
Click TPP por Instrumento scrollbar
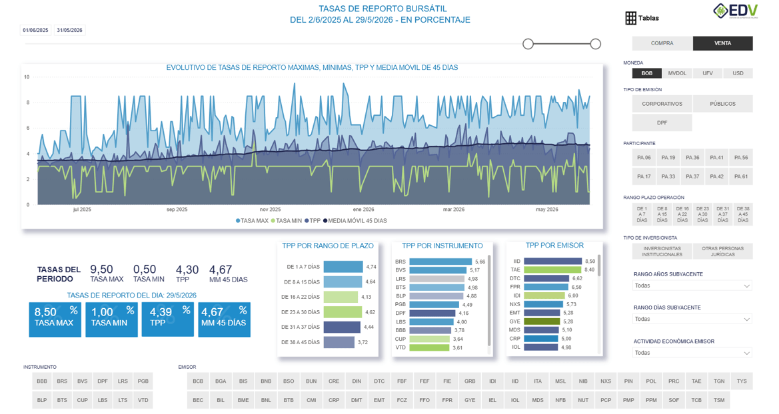pos(489,300)
